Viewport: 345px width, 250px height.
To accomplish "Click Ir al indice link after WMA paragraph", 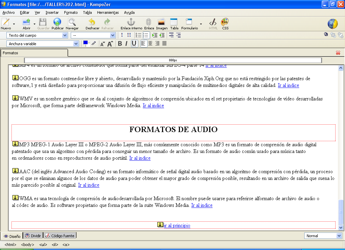I will click(x=202, y=205).
